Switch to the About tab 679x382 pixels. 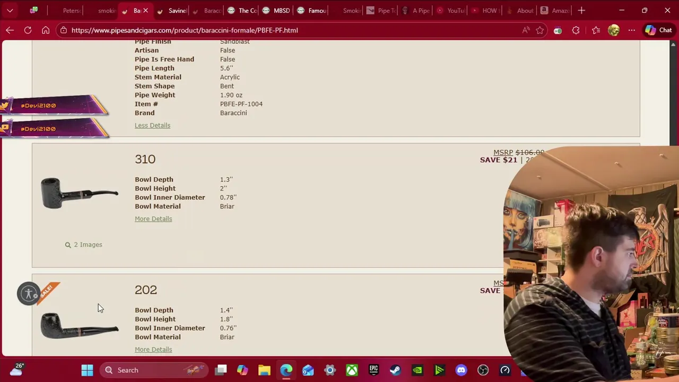point(521,10)
